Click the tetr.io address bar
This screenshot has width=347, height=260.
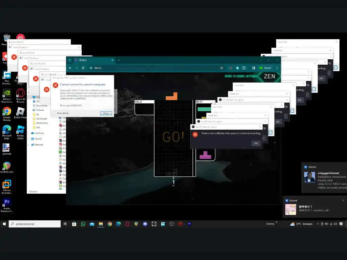(x=155, y=68)
